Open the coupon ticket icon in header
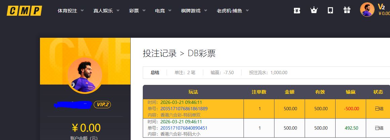This screenshot has height=140, width=390. point(297,10)
